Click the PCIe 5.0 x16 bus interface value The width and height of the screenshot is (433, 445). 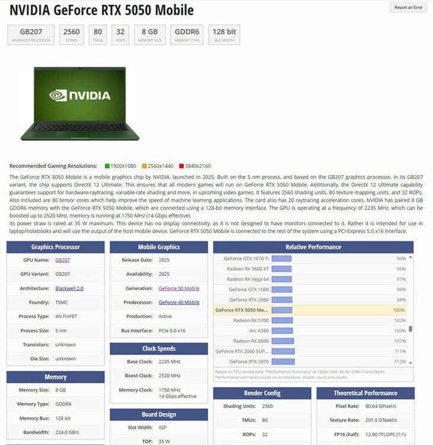coord(172,330)
